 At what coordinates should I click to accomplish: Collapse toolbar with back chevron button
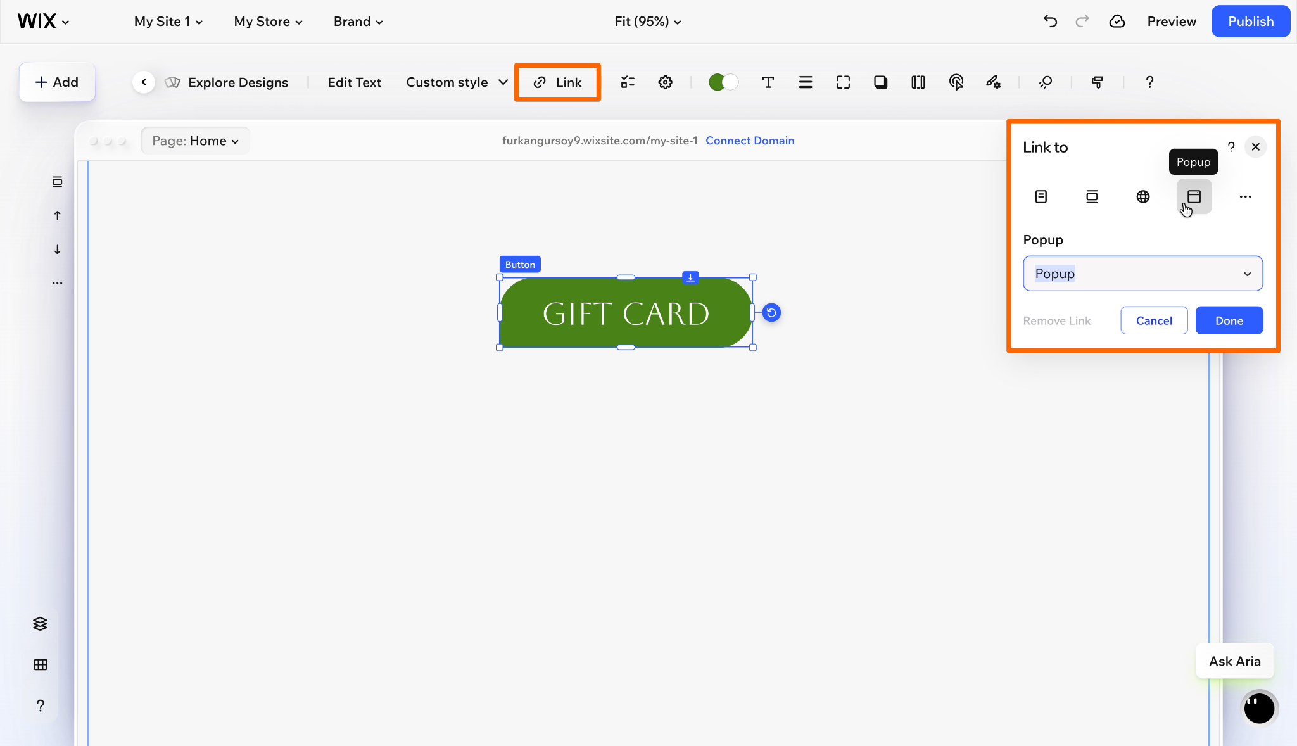click(144, 82)
